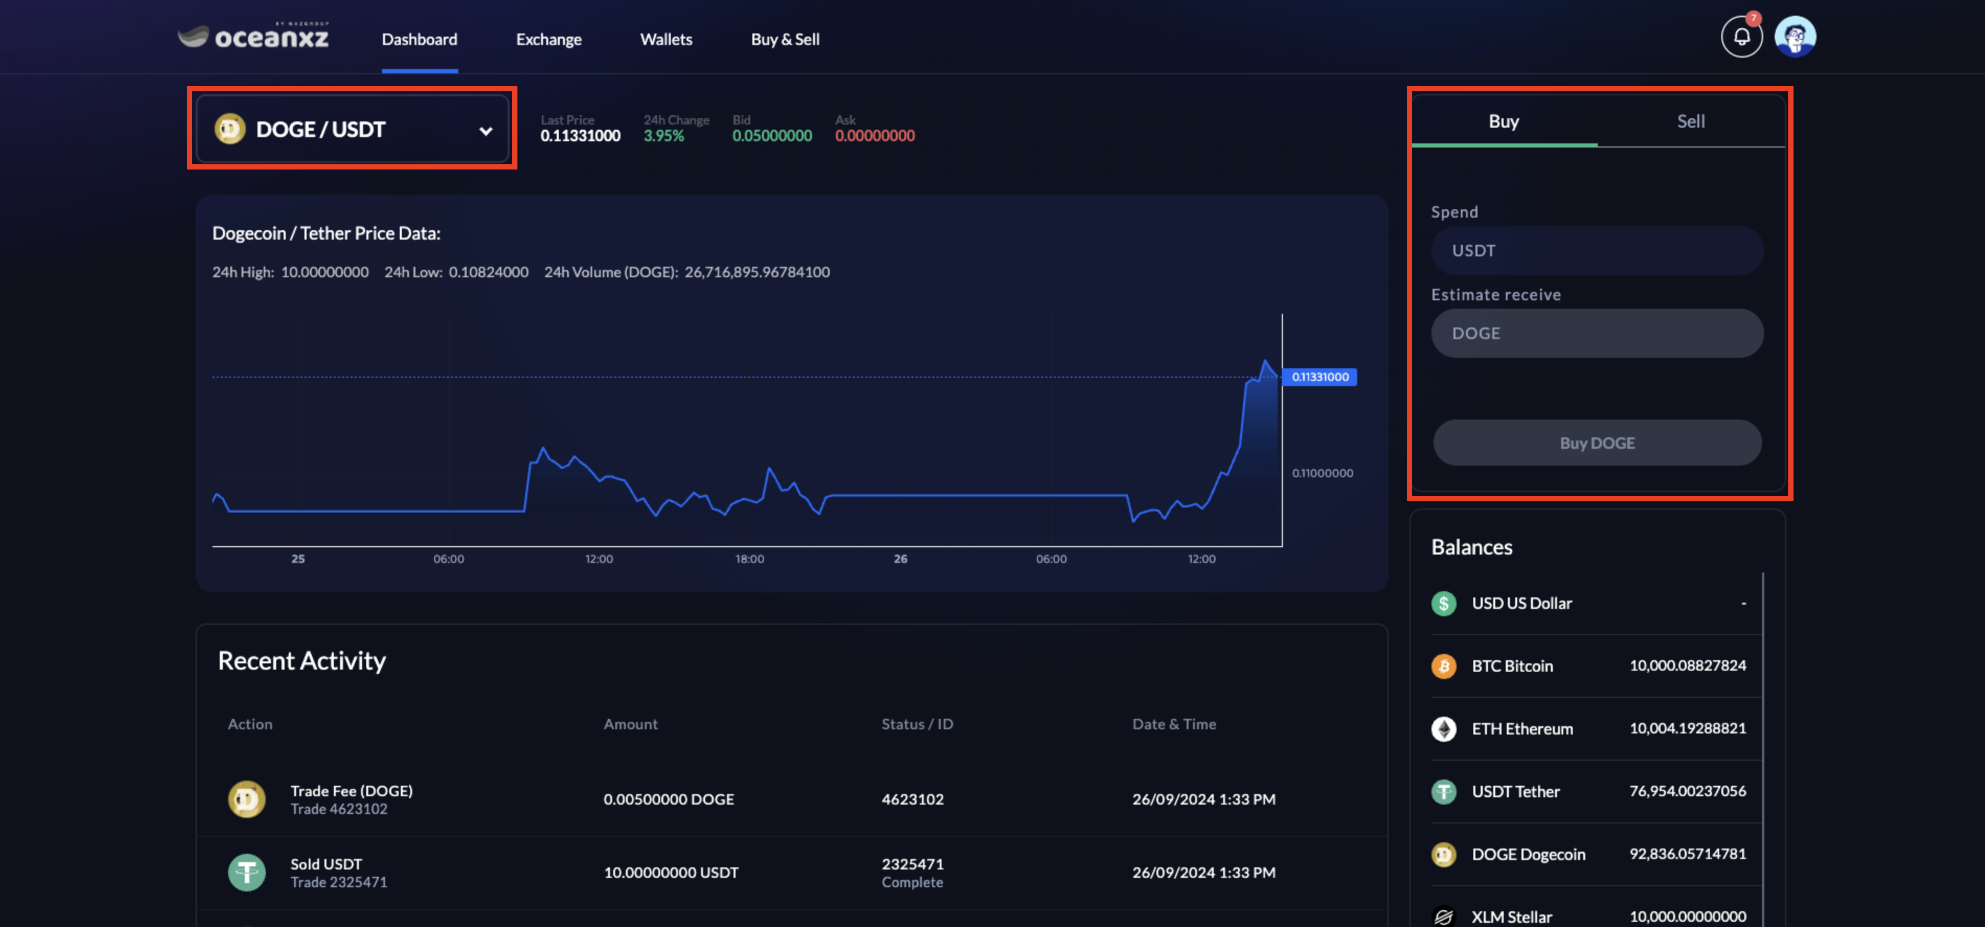The image size is (1985, 927).
Task: Click the oceanxz logo
Action: pyautogui.click(x=254, y=36)
